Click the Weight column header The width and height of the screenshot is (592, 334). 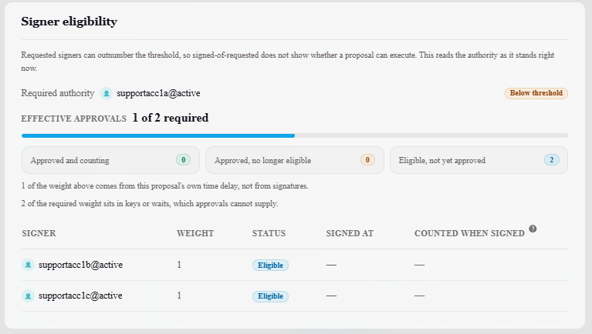click(195, 233)
